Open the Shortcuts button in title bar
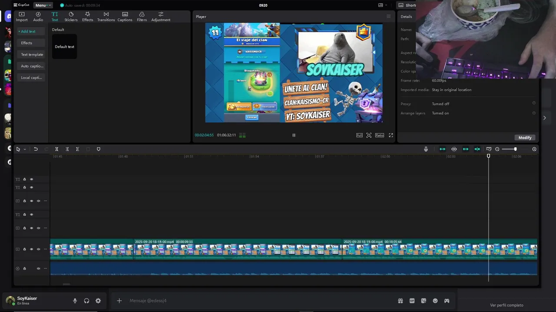Viewport: 556px width, 312px height. pyautogui.click(x=407, y=5)
